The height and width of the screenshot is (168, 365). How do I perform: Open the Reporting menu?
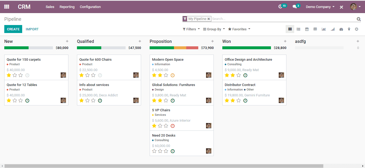click(67, 7)
